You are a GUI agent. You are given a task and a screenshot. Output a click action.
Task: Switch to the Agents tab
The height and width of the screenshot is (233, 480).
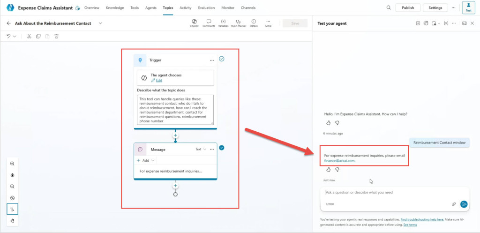[151, 8]
